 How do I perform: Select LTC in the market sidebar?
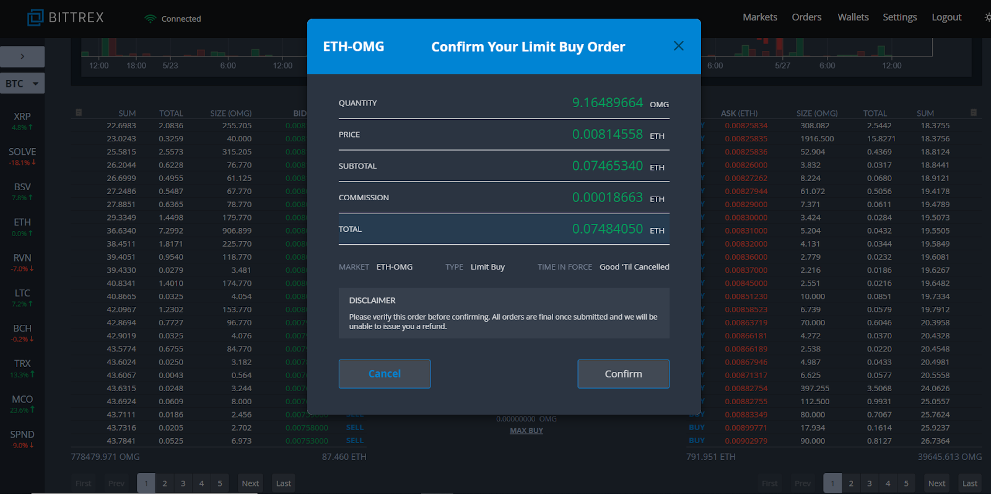tap(22, 298)
